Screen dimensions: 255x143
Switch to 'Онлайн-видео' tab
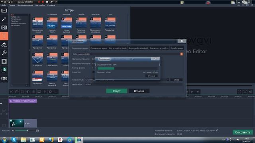tap(177, 48)
